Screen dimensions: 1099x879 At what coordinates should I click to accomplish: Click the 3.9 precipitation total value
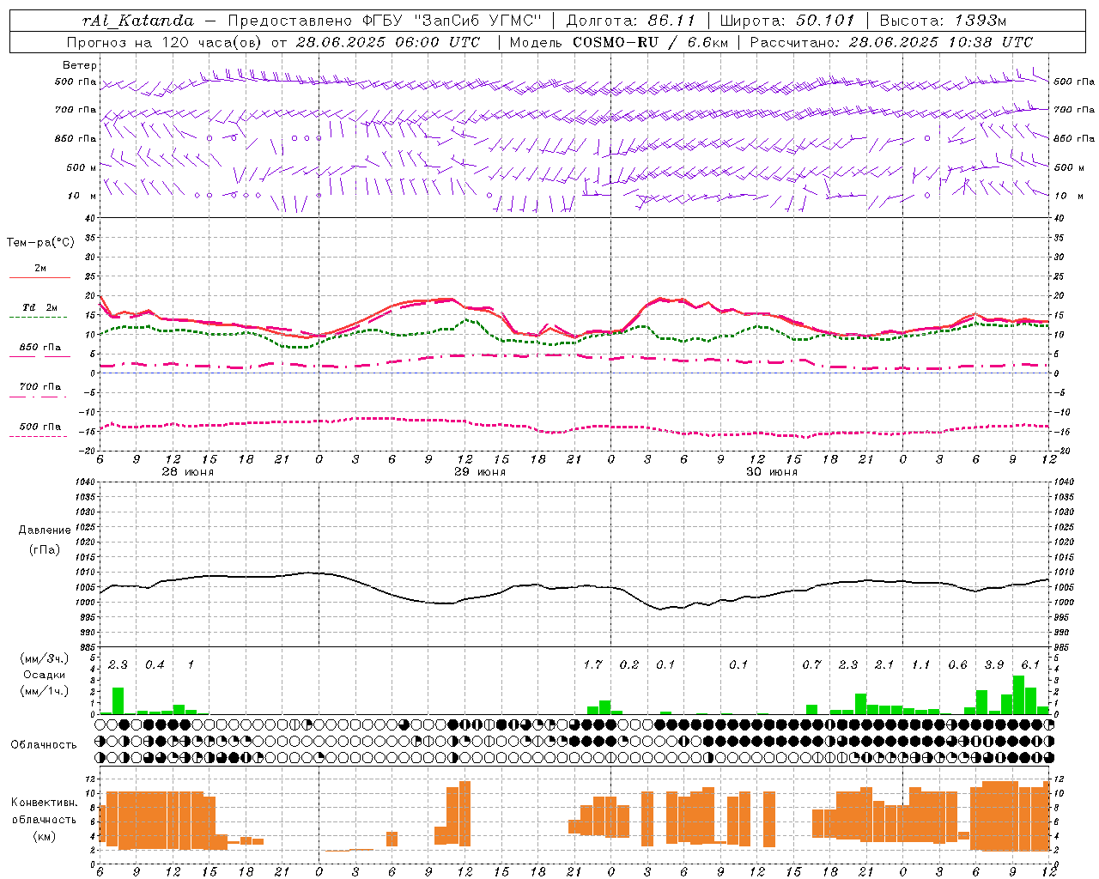(994, 665)
